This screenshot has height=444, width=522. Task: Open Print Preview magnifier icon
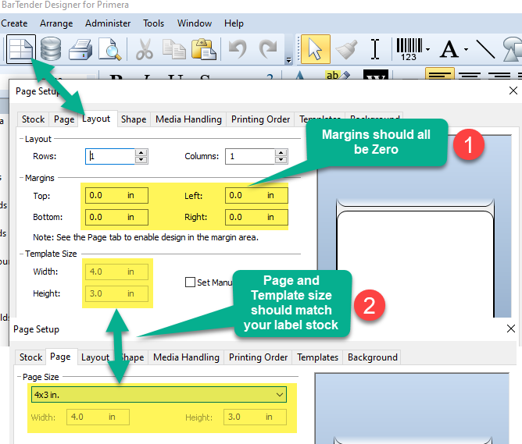(x=110, y=50)
